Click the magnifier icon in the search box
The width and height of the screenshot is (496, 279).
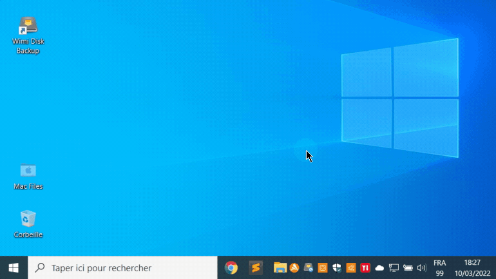pyautogui.click(x=40, y=267)
